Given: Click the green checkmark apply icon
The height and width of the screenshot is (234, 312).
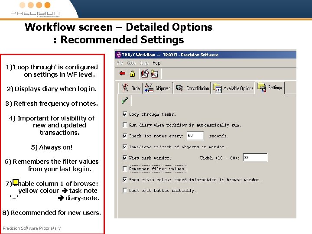Looking at the screenshot, I should (x=124, y=101).
